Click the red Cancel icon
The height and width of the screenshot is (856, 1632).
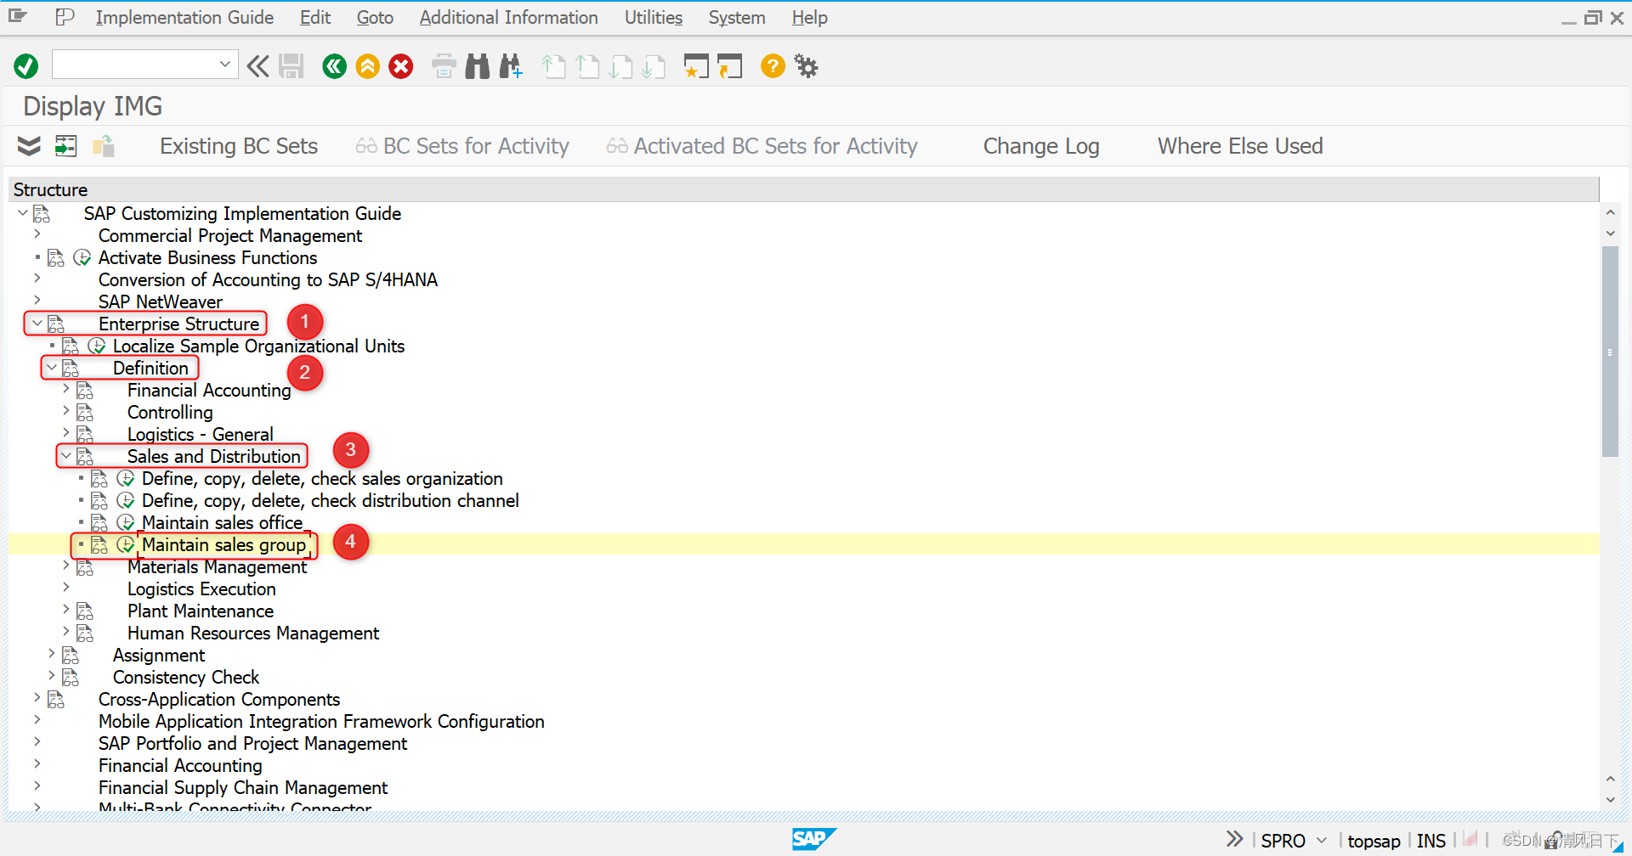(401, 66)
